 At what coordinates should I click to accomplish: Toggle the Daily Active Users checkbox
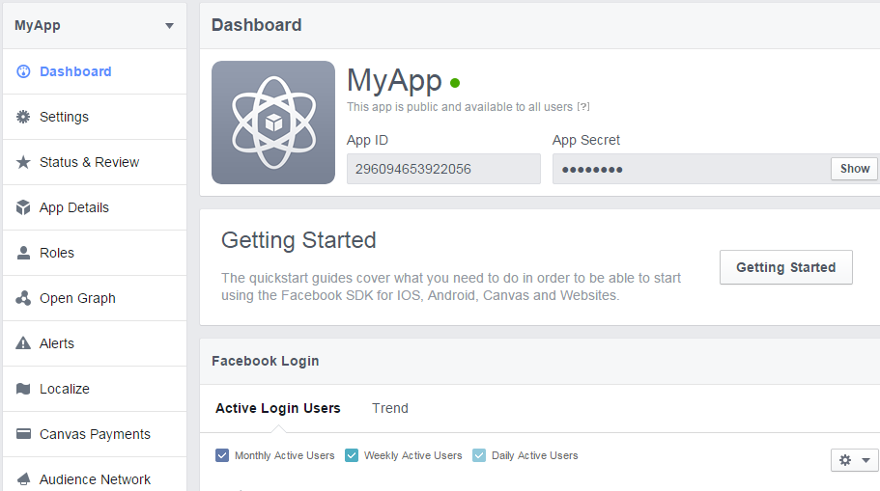coord(479,455)
